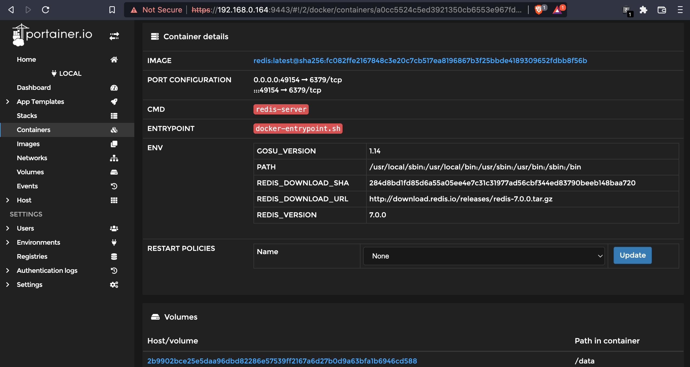Collapse the sidebar with the arrows icon

[x=114, y=35]
